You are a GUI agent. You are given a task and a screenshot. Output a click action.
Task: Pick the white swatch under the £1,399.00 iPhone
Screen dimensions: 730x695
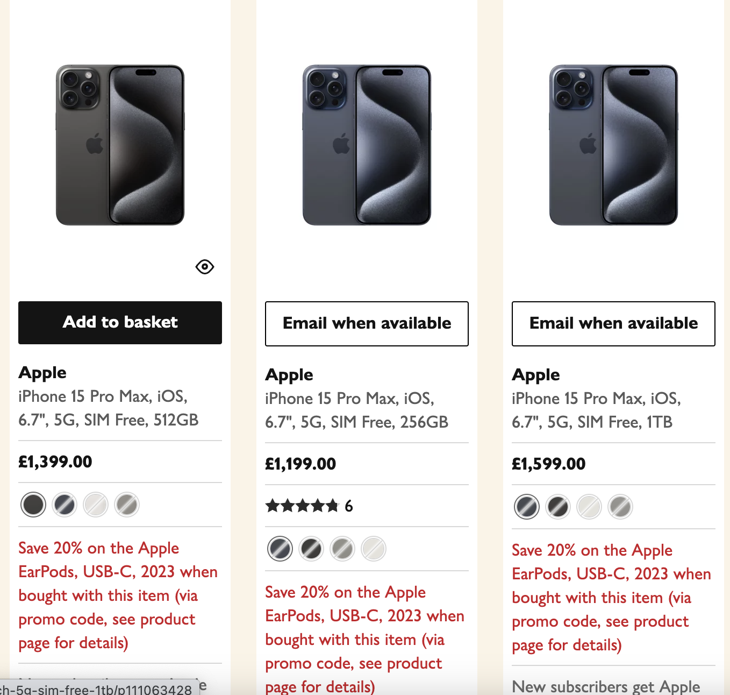[x=96, y=505]
